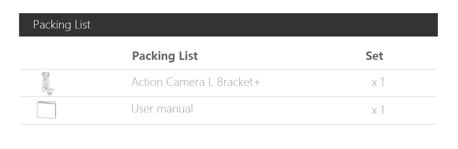Select the x 1 quantity for L Bracket+
This screenshot has height=149, width=458.
click(x=378, y=82)
